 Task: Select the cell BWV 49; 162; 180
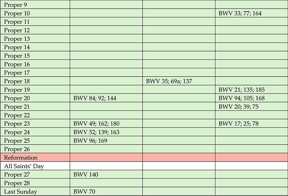pyautogui.click(x=106, y=123)
